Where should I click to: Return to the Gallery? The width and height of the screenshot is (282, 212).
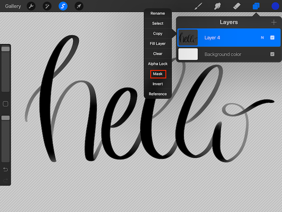[13, 6]
